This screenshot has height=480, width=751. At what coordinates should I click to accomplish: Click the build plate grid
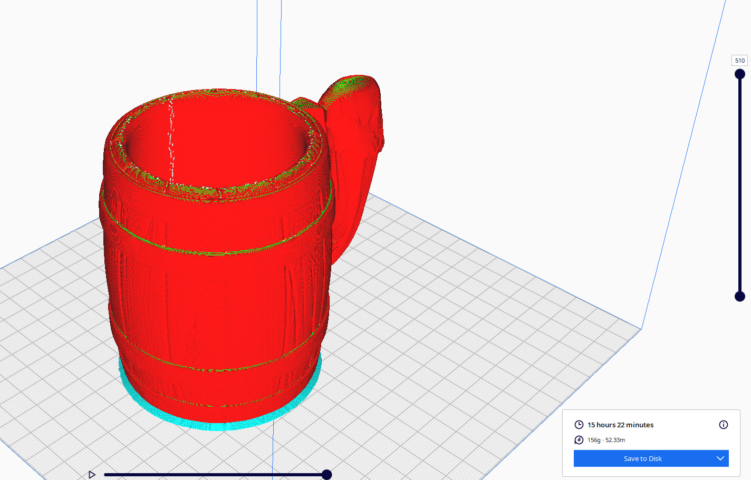point(475,316)
